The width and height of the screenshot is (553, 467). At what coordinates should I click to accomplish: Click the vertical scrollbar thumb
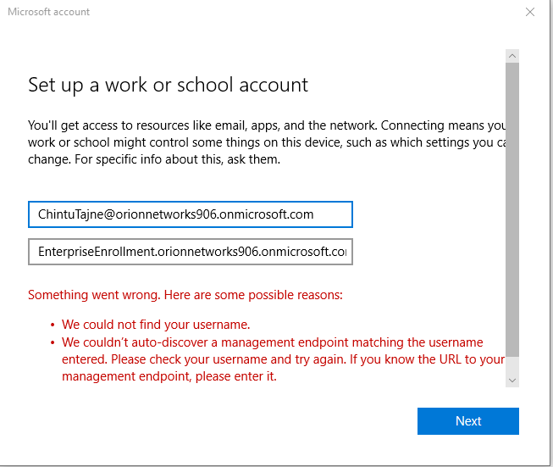(512, 209)
